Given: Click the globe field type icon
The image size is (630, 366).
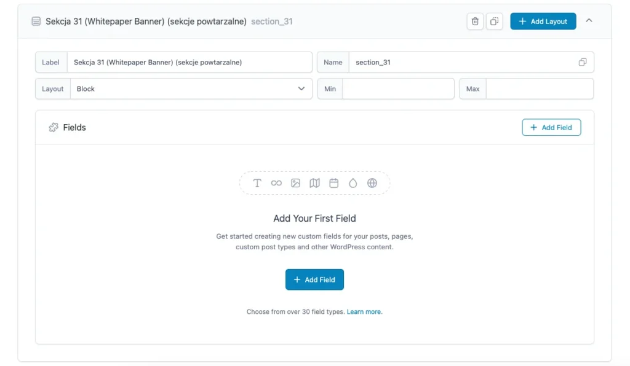Looking at the screenshot, I should point(372,183).
